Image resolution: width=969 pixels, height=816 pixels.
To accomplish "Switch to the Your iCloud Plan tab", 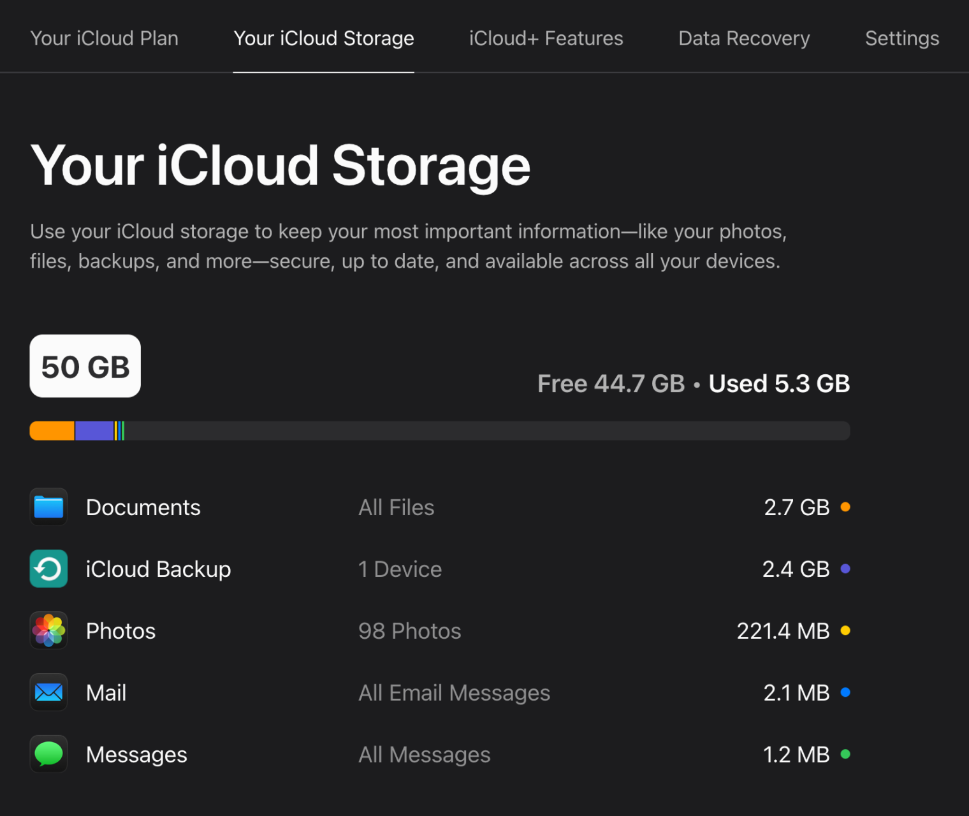I will click(x=105, y=38).
